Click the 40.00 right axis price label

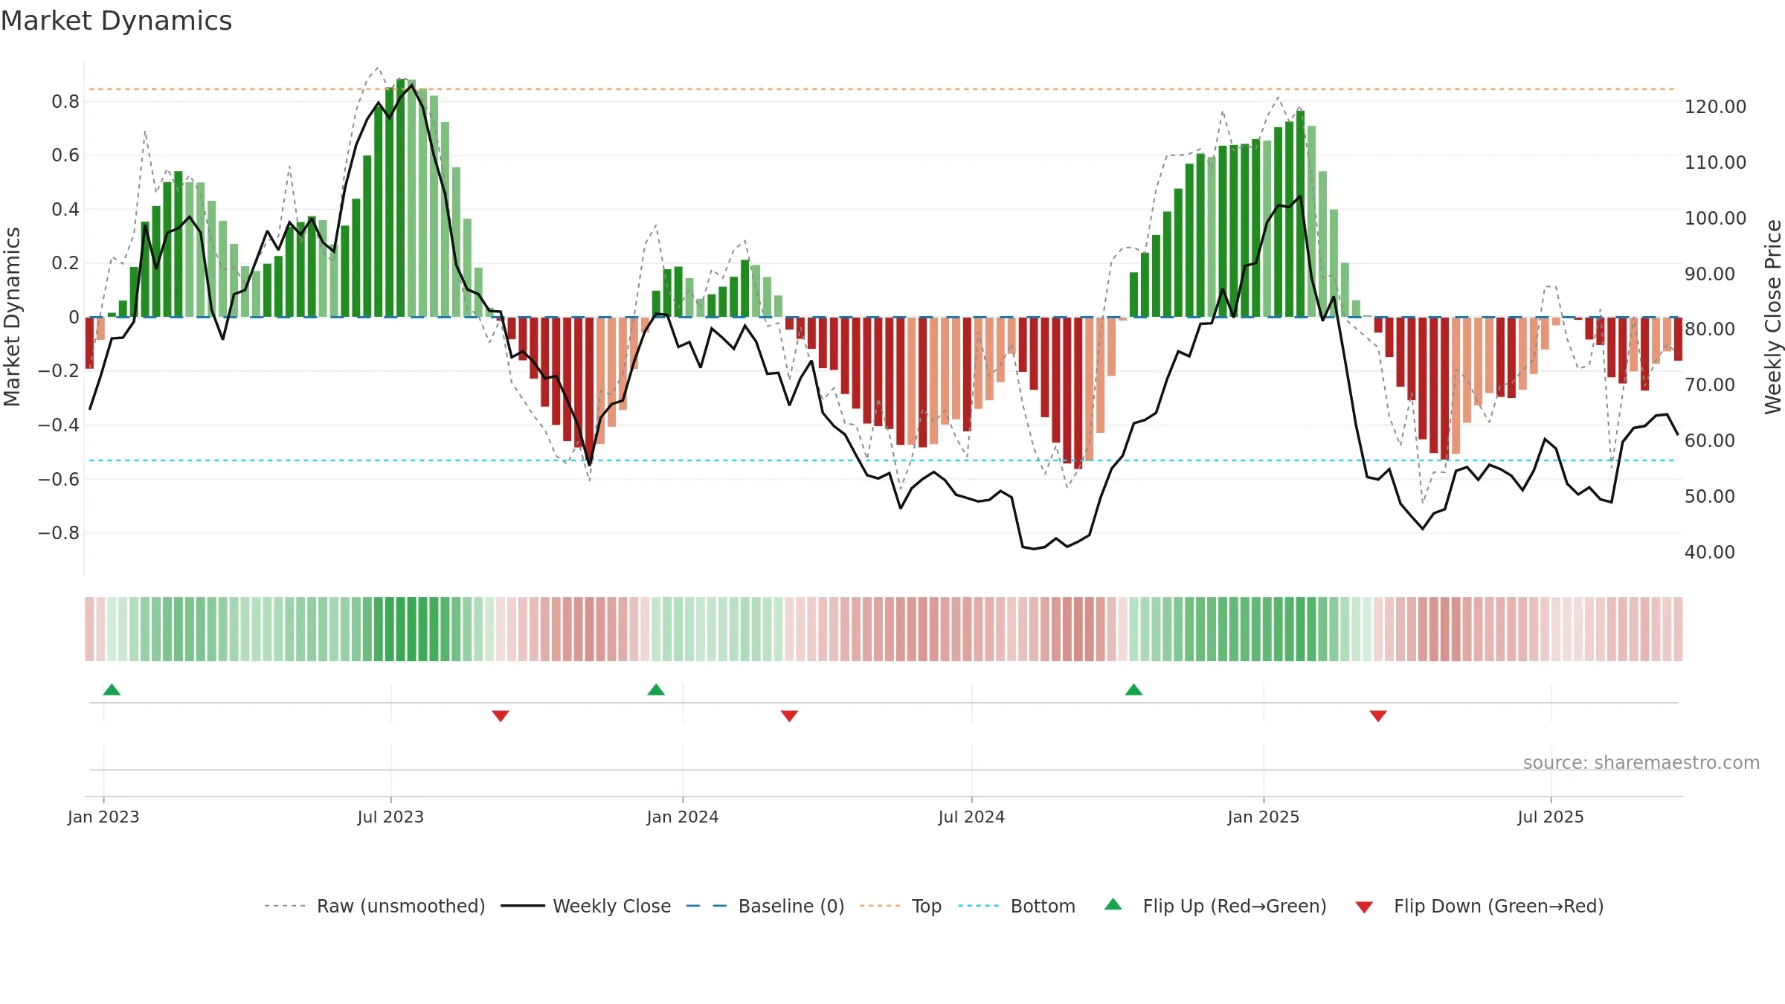click(x=1710, y=552)
